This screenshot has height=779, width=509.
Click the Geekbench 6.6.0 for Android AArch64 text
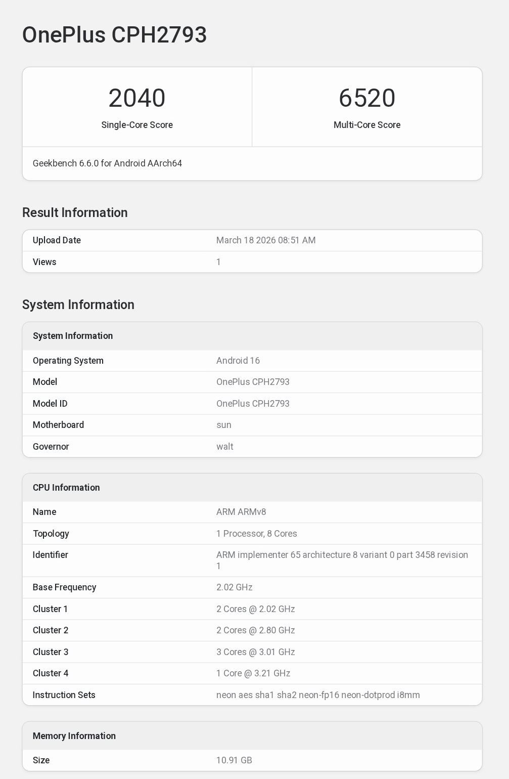pyautogui.click(x=107, y=163)
